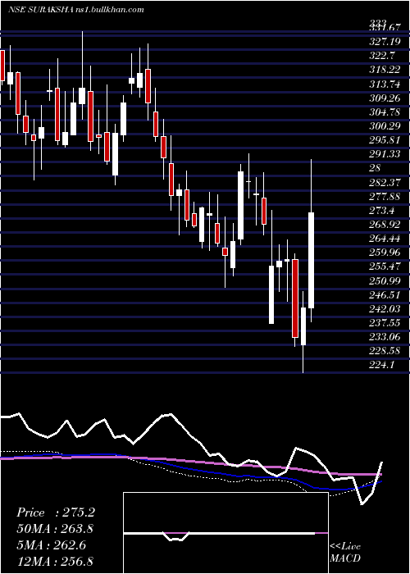This screenshot has width=410, height=574.
Task: Click the 322.7 price axis label
Action: point(383,56)
